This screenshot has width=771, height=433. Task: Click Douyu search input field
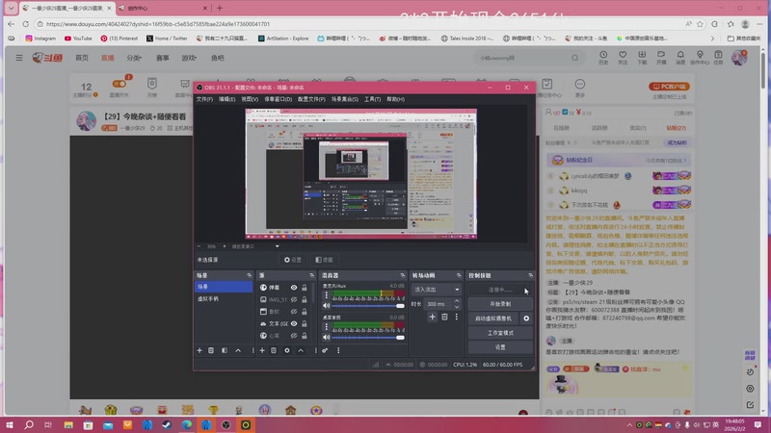coord(523,58)
